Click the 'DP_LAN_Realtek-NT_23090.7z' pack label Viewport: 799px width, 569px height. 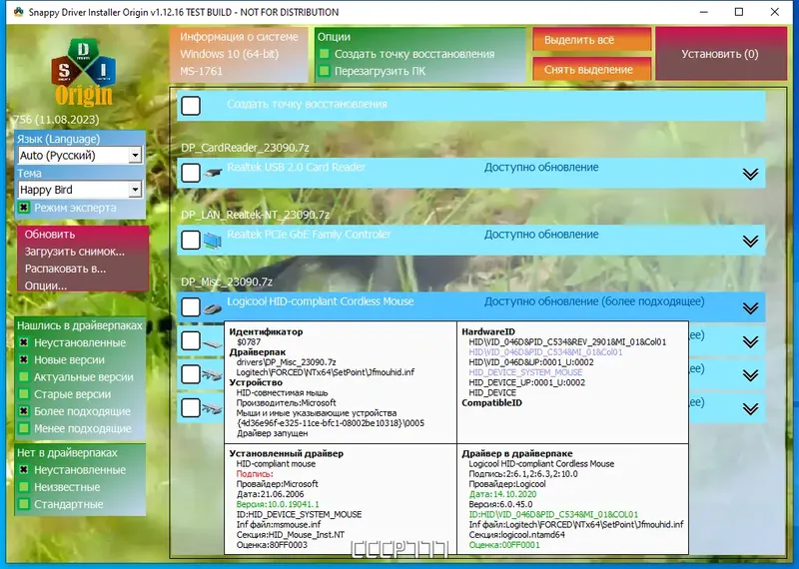(256, 215)
